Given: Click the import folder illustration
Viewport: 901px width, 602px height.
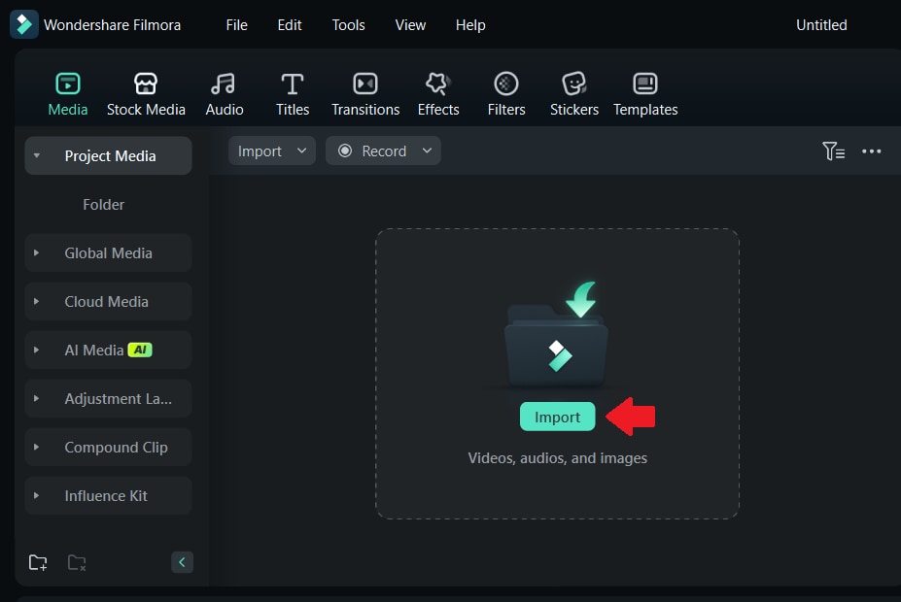Looking at the screenshot, I should [x=556, y=334].
